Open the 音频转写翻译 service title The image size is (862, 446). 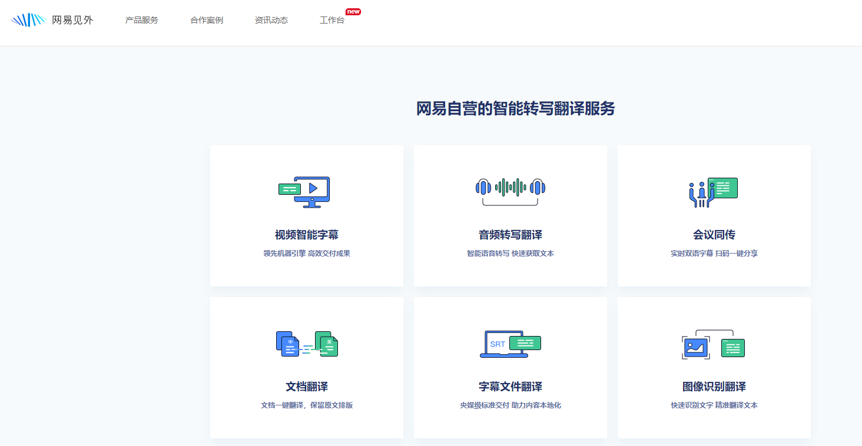coord(510,235)
